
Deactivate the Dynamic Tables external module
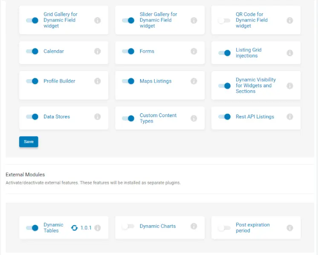click(32, 228)
